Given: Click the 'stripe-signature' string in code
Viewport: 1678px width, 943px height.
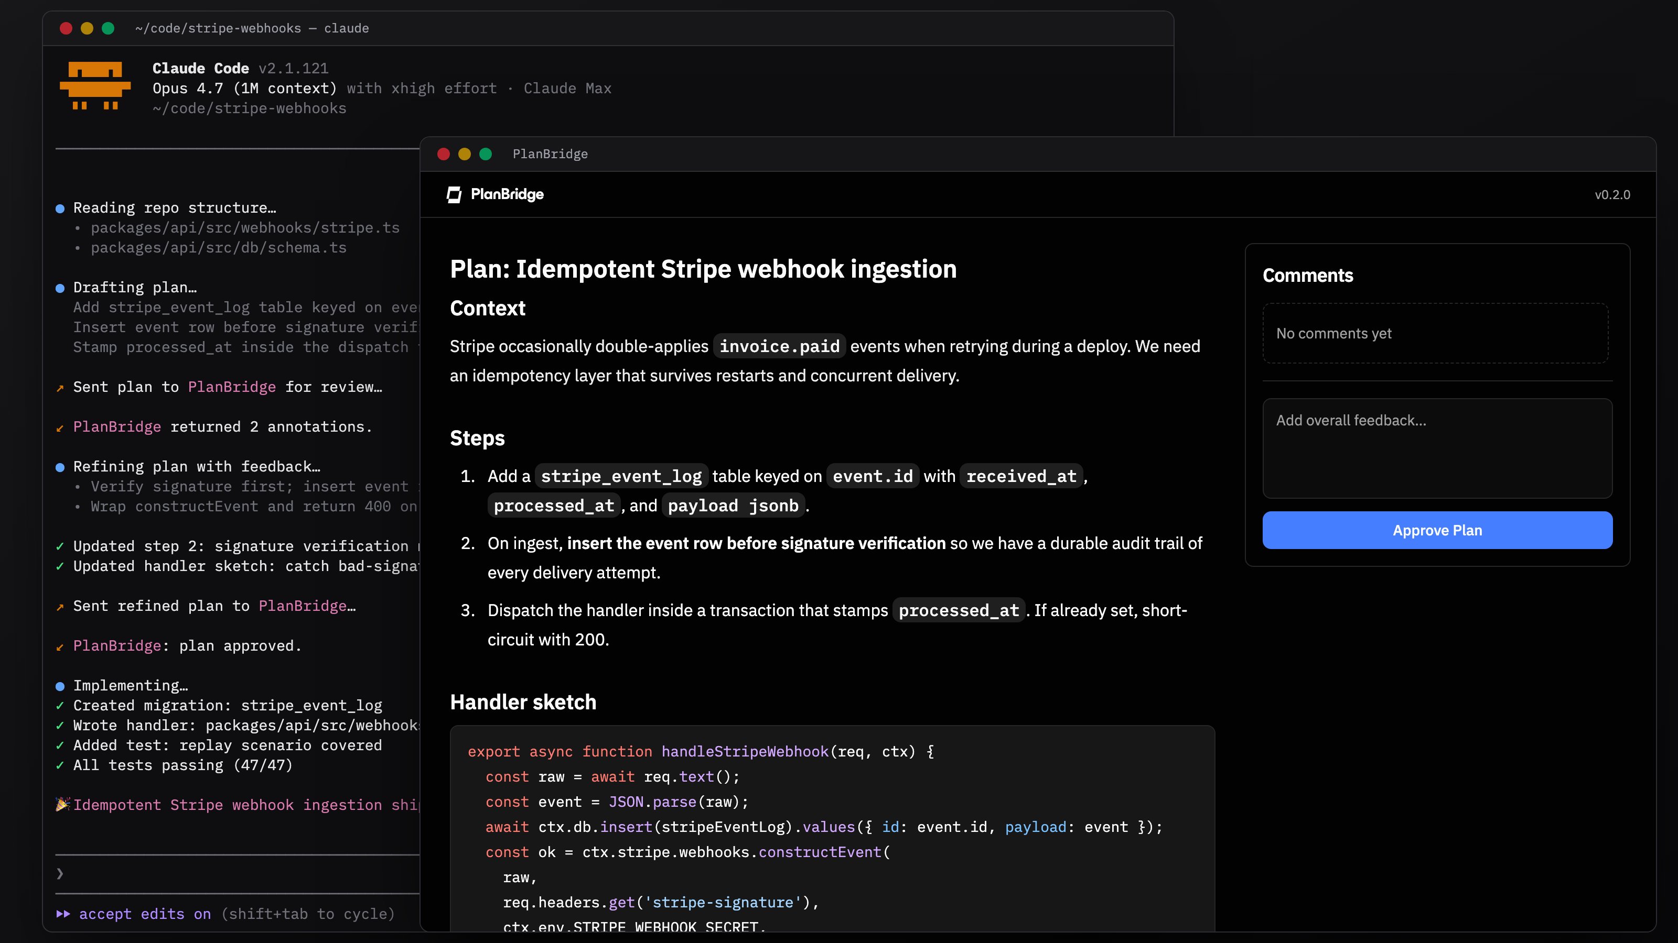Looking at the screenshot, I should [x=723, y=903].
